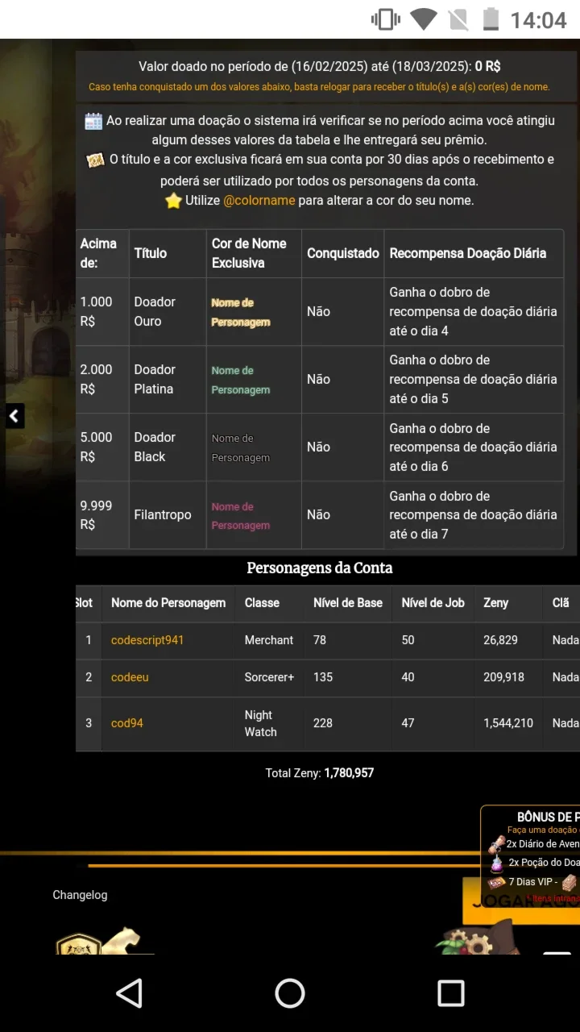Tap the Android home circle button
Image resolution: width=580 pixels, height=1032 pixels.
290,993
